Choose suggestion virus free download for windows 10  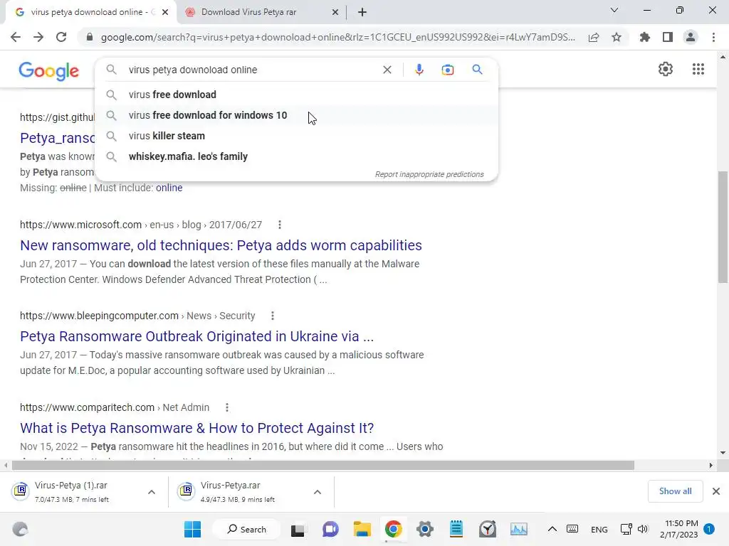297,115
